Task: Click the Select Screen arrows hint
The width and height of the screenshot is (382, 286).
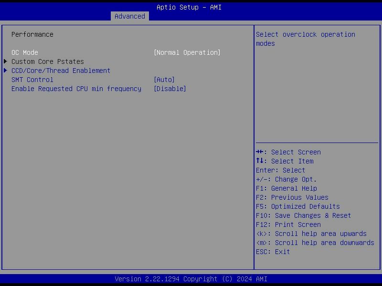Action: 288,152
